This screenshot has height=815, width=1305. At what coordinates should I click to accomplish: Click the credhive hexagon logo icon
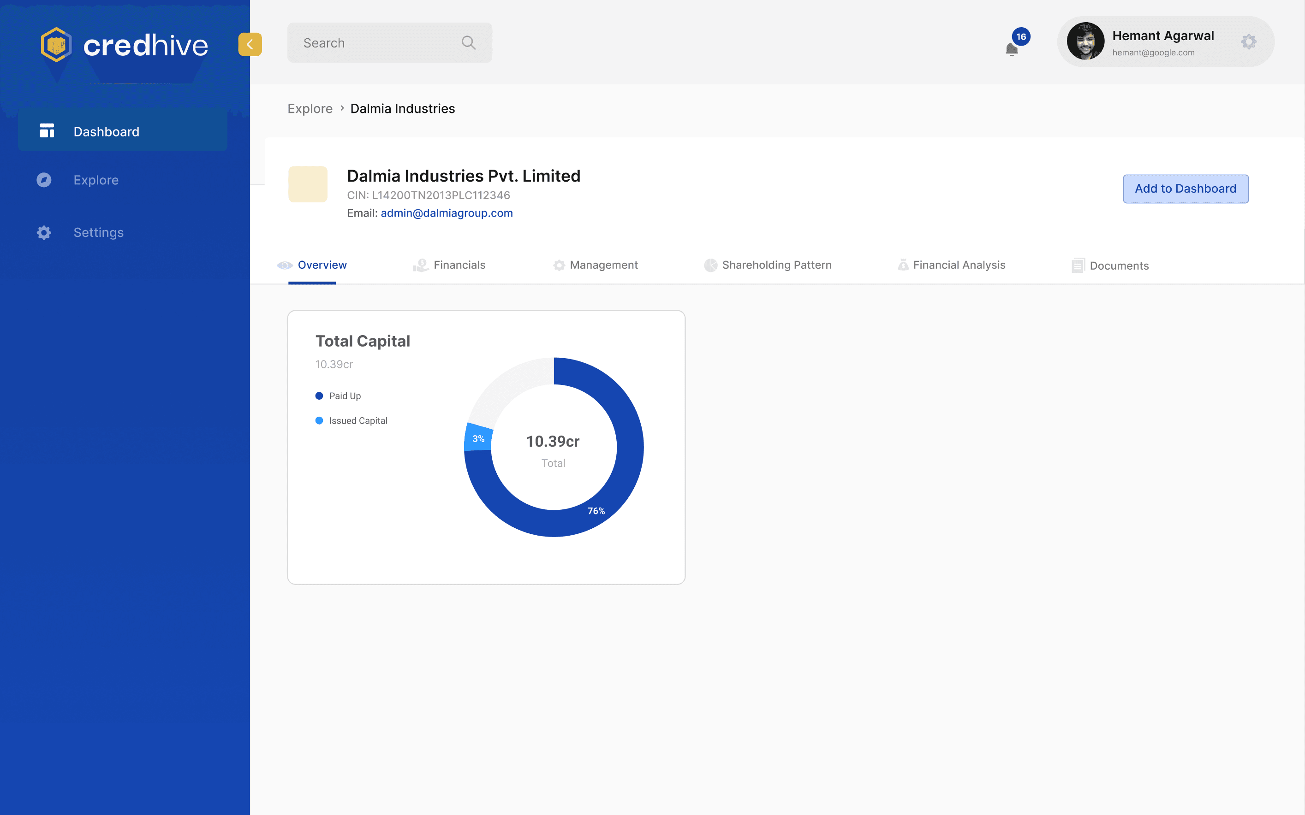[56, 45]
